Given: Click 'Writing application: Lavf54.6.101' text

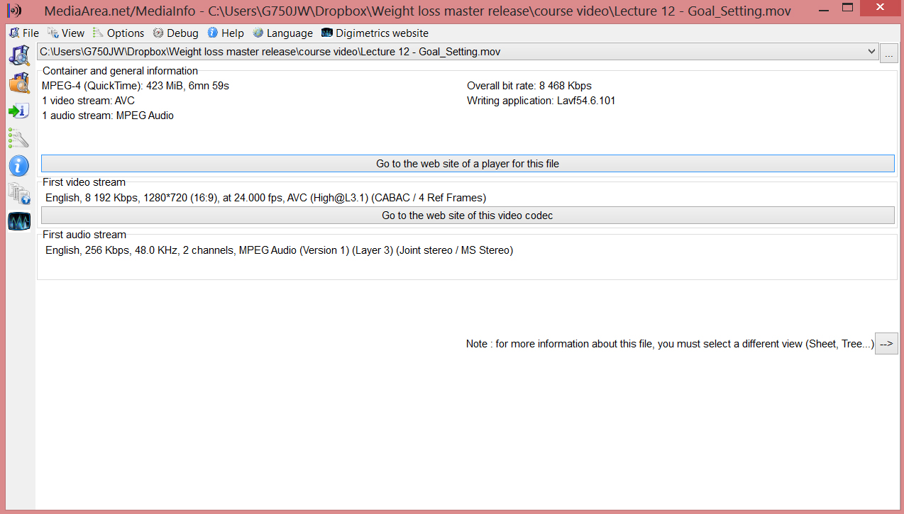Looking at the screenshot, I should pos(541,101).
